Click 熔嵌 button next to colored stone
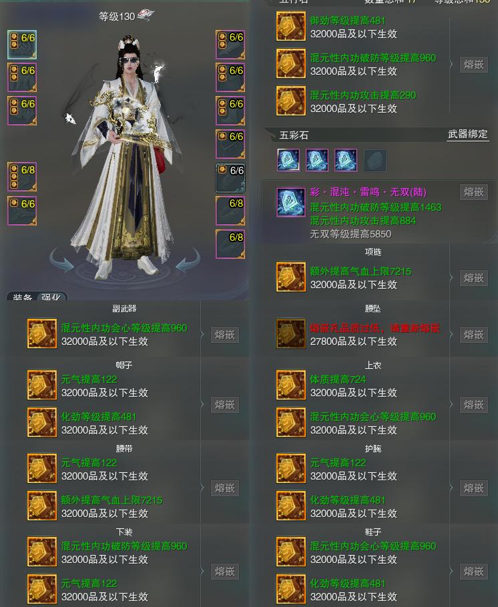The width and height of the screenshot is (498, 607). 473,192
